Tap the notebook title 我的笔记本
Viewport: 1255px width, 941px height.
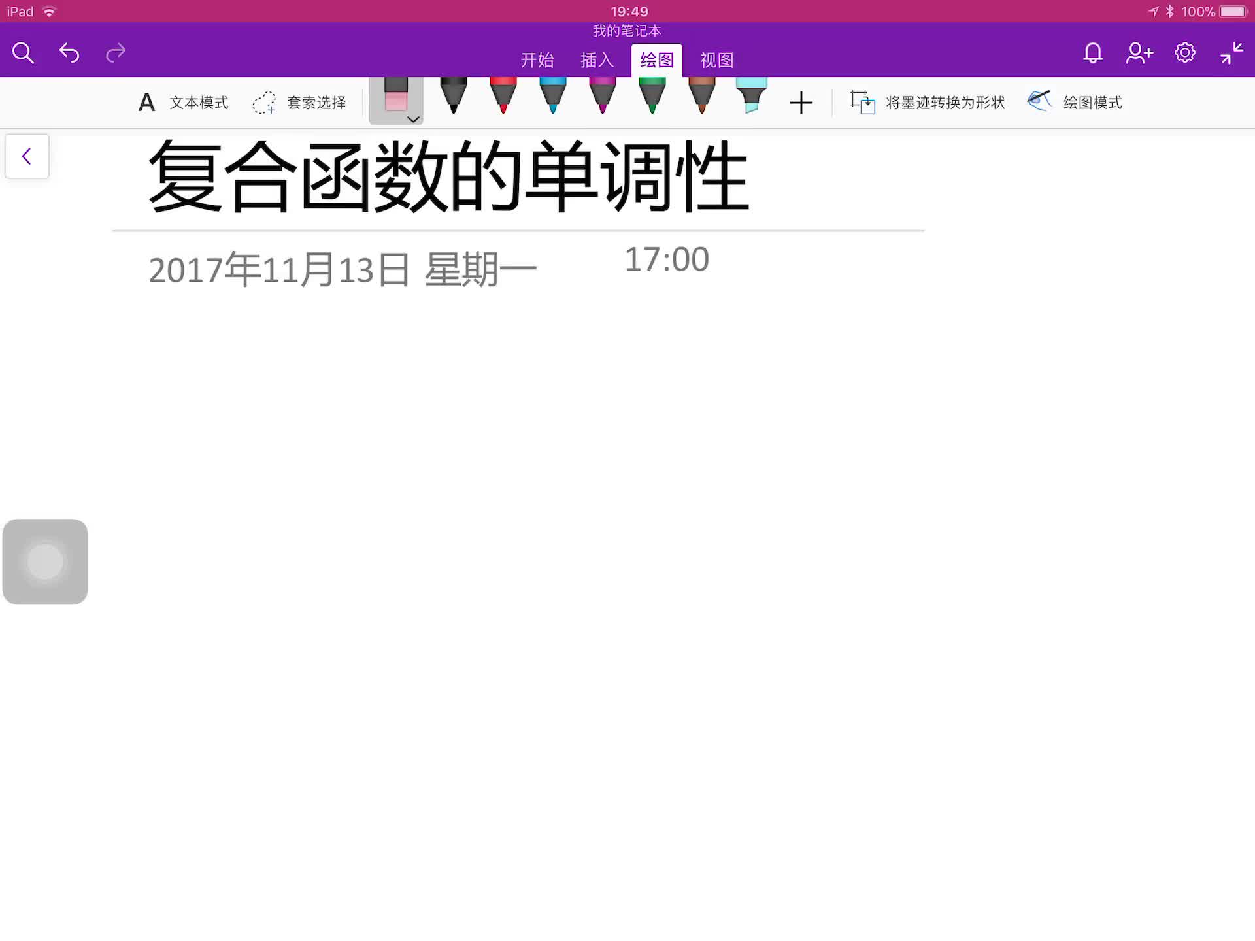tap(626, 30)
